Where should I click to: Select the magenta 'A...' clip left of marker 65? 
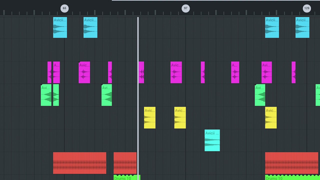coord(56,72)
